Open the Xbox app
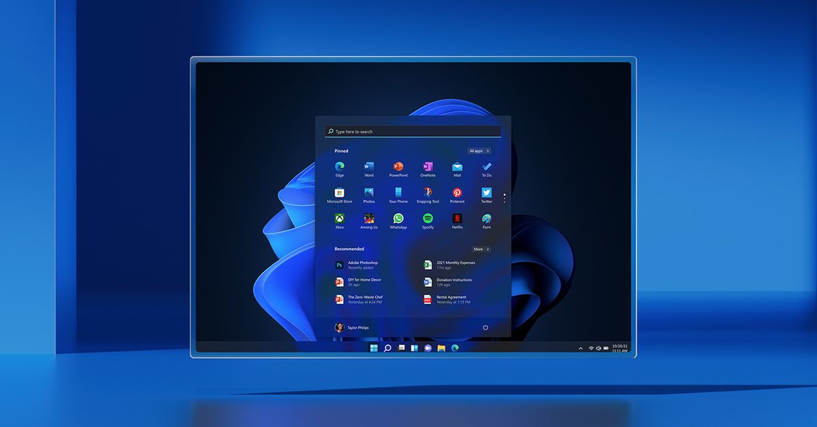817x427 pixels. coord(339,219)
